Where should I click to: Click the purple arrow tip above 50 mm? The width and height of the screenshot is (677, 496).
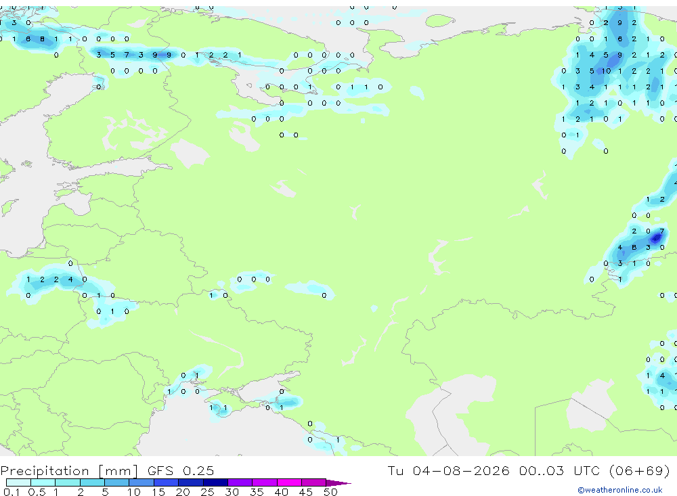pos(339,483)
